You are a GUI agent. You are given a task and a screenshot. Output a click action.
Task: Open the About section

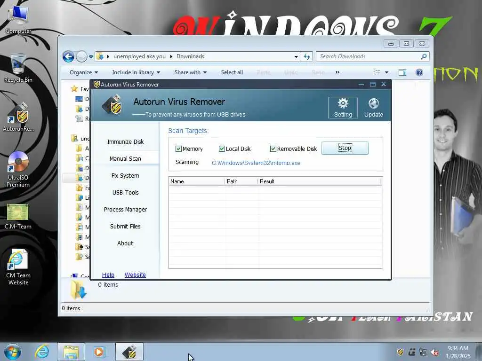click(x=125, y=243)
